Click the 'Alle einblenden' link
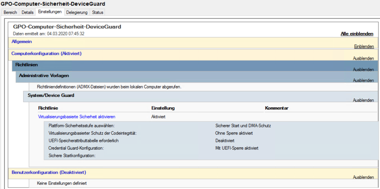 357,34
